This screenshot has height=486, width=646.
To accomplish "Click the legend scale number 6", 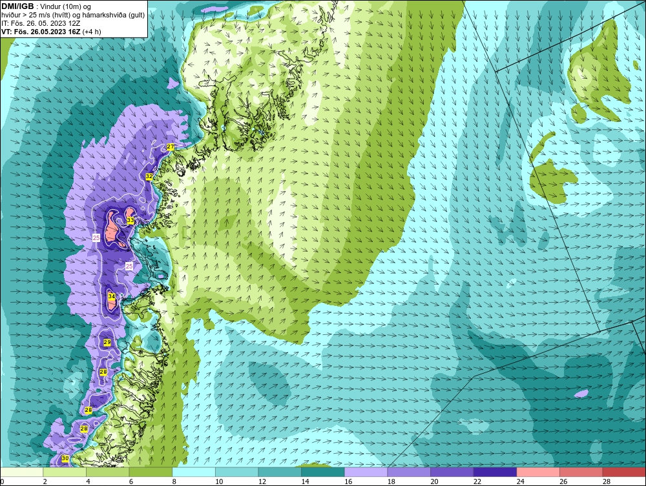I will 131,481.
